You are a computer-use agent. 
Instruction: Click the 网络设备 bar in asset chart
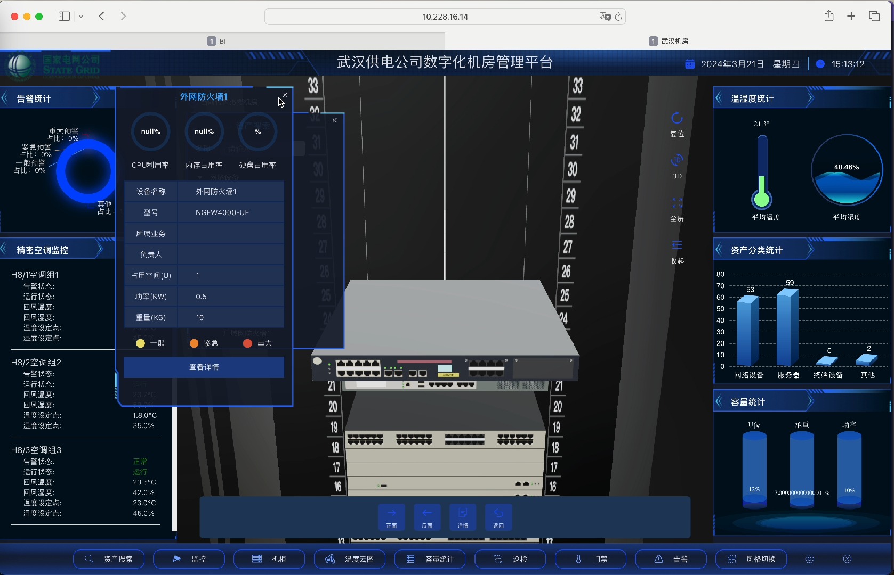(747, 330)
